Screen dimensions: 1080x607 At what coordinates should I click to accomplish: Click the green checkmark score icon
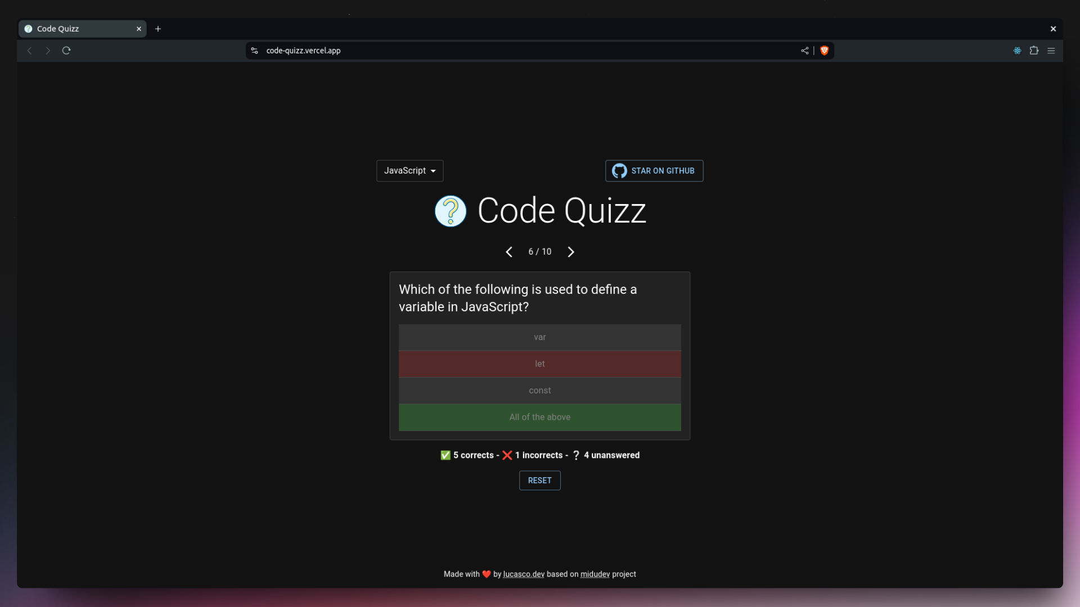445,455
